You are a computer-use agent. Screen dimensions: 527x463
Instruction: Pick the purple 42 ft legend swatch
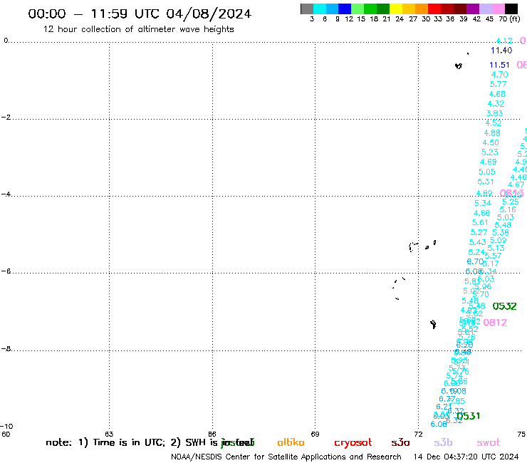[473, 9]
